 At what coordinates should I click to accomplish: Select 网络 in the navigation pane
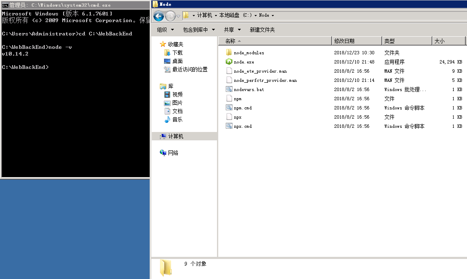click(173, 153)
